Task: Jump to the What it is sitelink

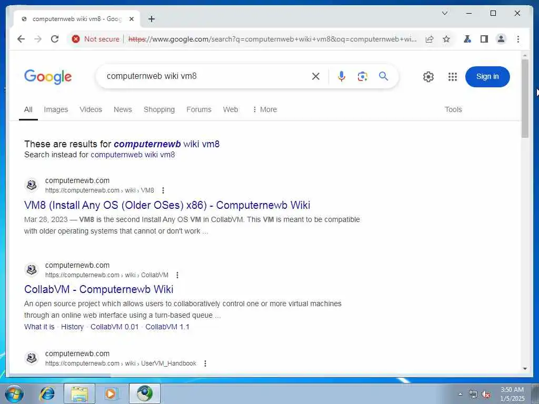Action: (39, 327)
